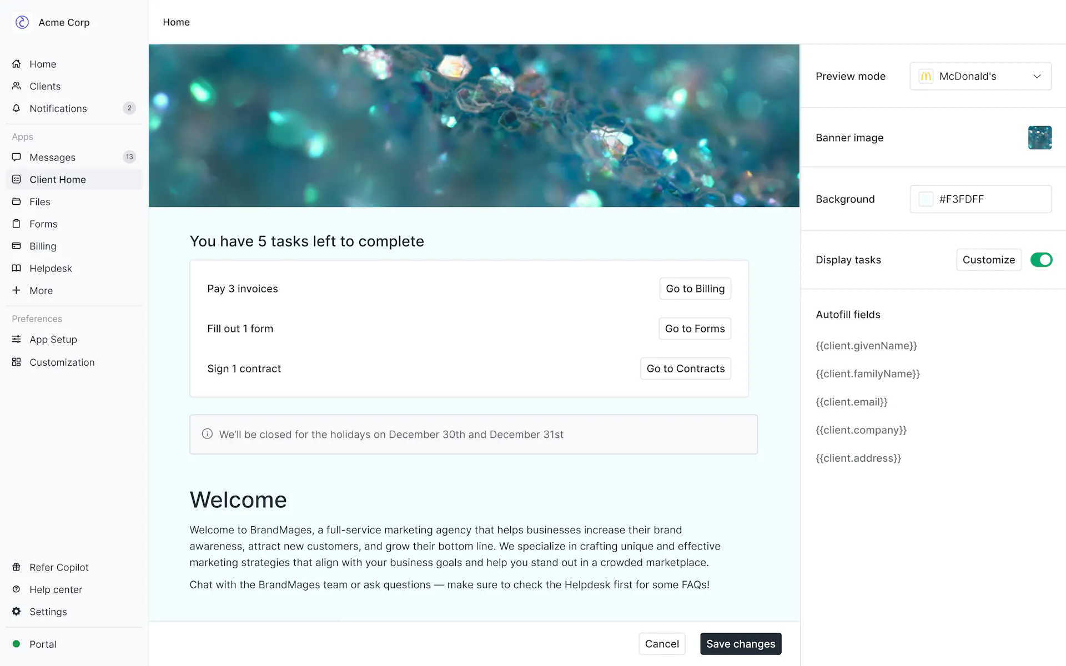
Task: Click the Client Home sidebar icon
Action: tap(17, 180)
